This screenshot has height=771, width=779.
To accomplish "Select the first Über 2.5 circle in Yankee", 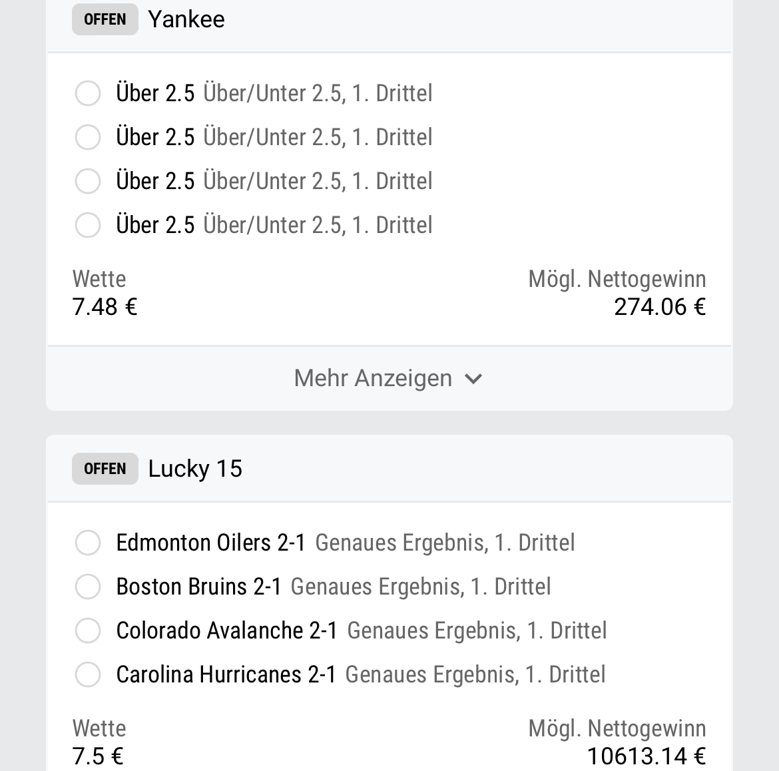I will (x=88, y=93).
